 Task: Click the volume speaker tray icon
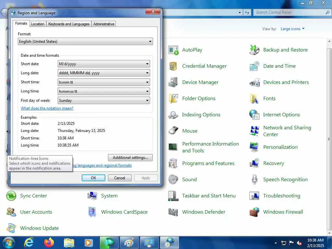pyautogui.click(x=299, y=243)
